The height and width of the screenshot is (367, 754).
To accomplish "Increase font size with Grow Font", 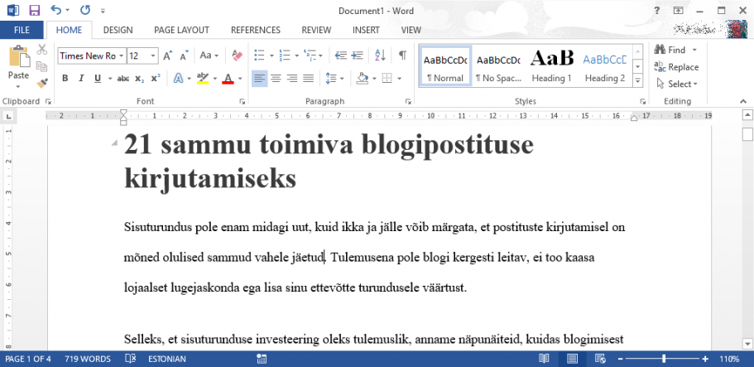I will click(x=167, y=56).
